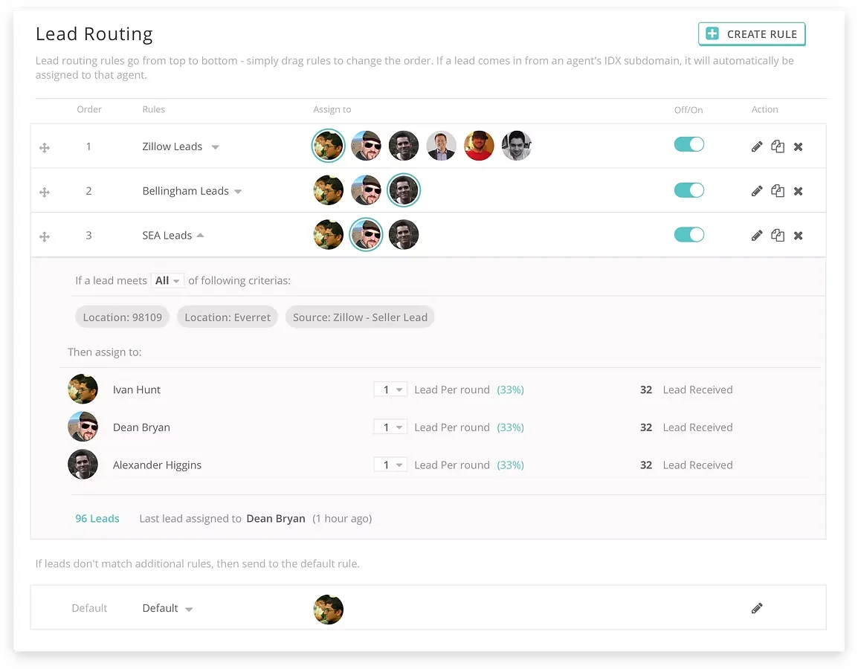The image size is (858, 669).
Task: Click Dean Bryan's profile photo in assignee list
Action: coord(83,427)
